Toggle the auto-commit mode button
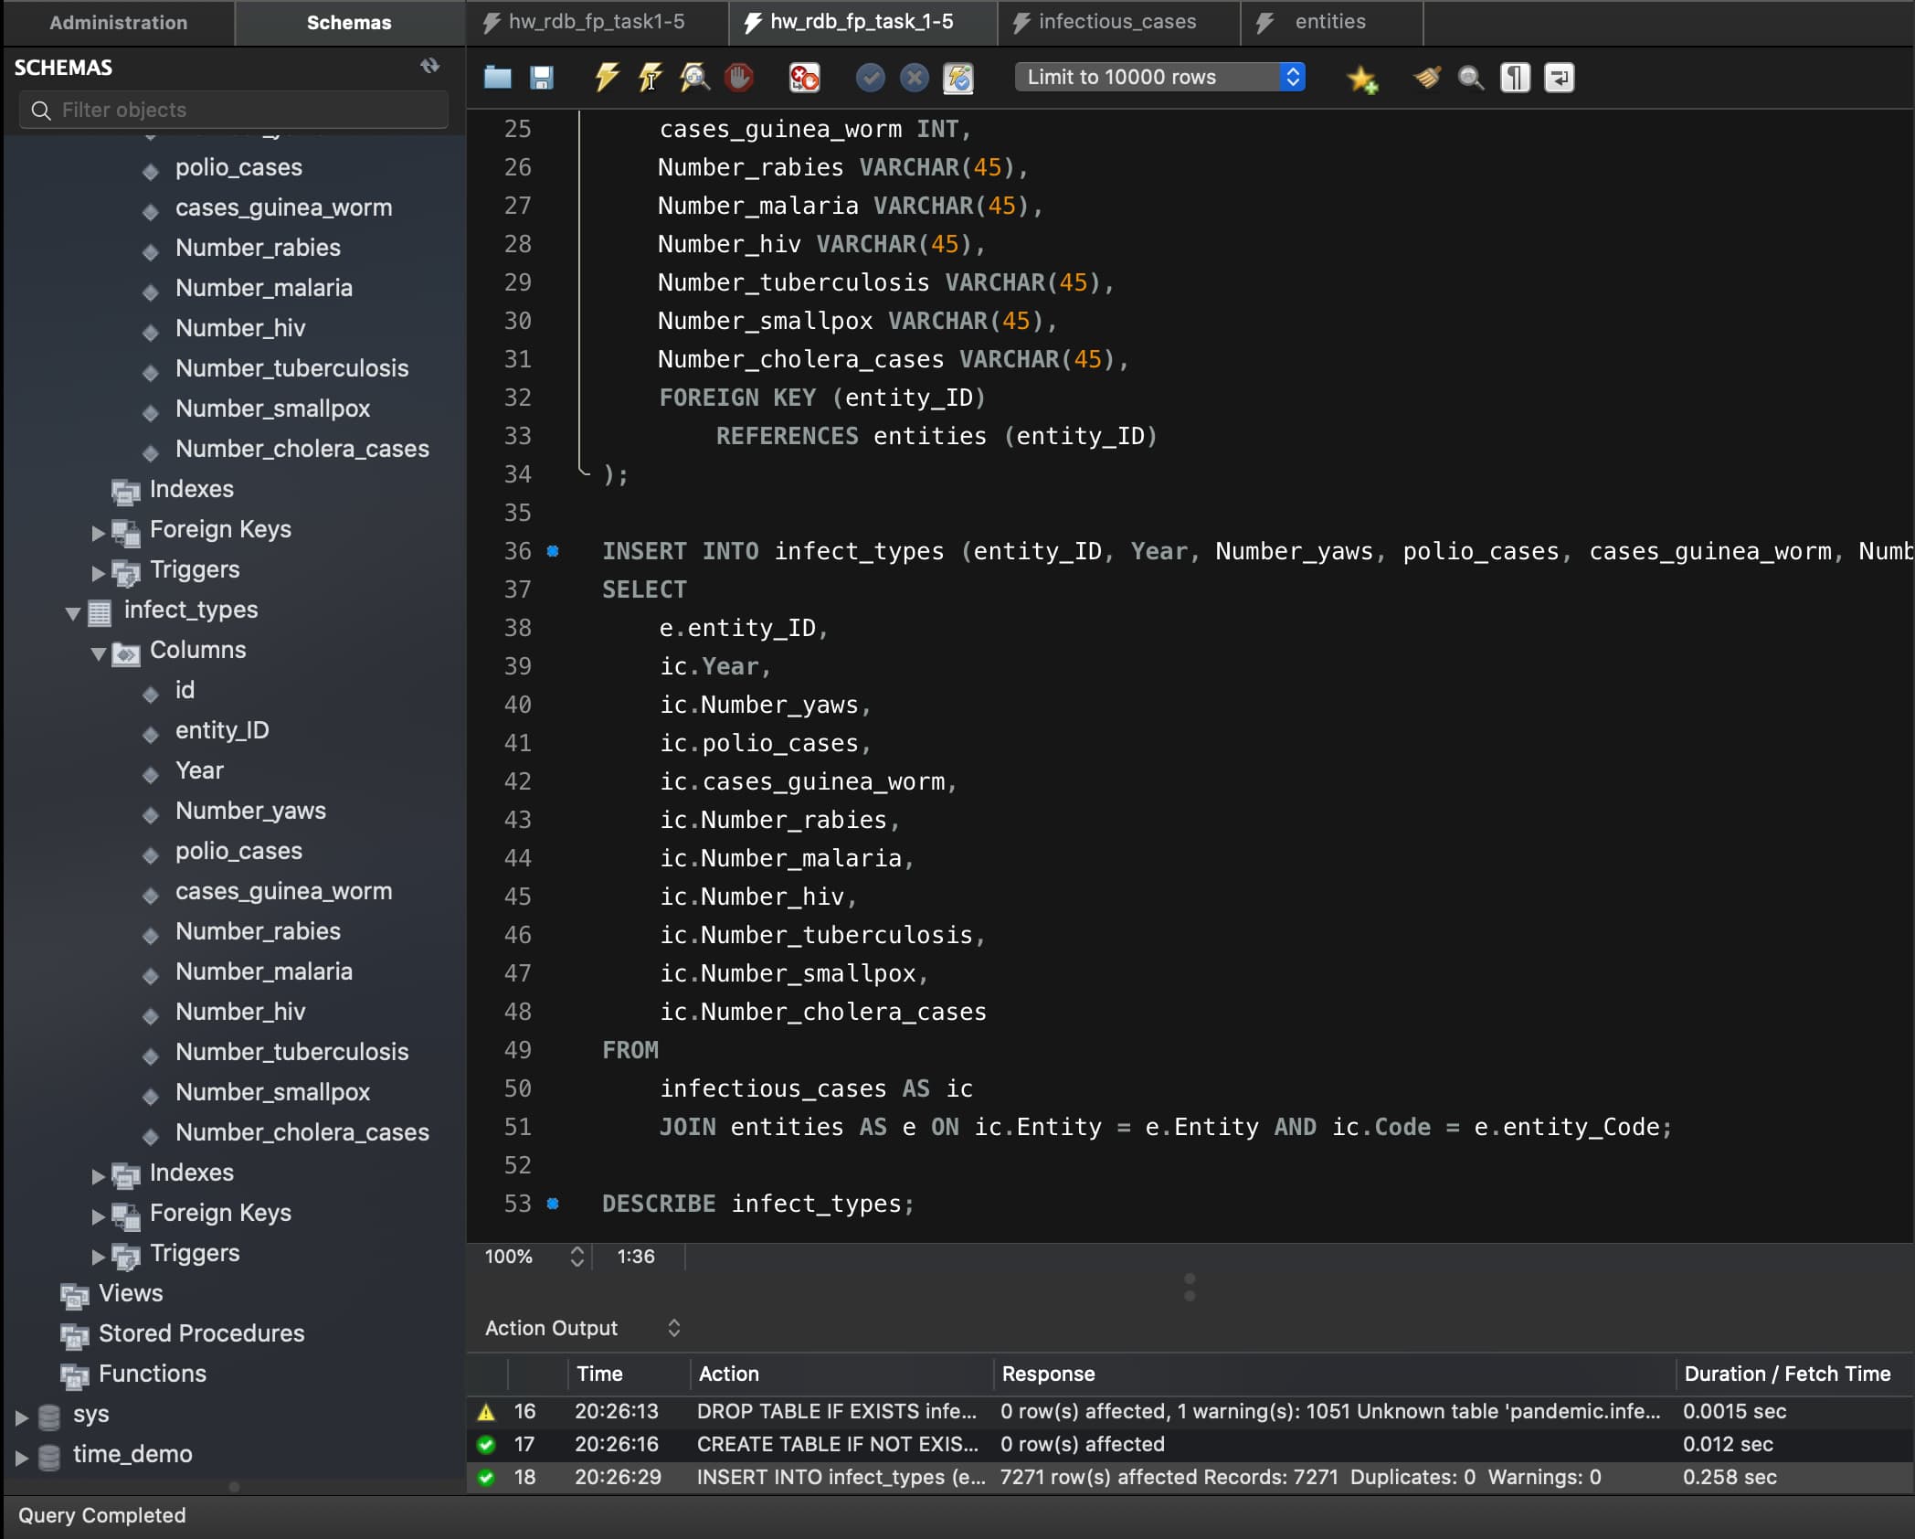This screenshot has width=1915, height=1539. coord(958,78)
